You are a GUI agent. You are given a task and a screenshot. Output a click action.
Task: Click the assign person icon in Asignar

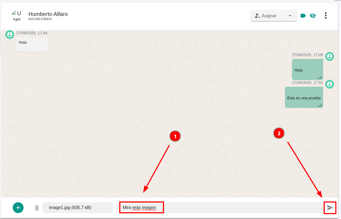coord(257,16)
